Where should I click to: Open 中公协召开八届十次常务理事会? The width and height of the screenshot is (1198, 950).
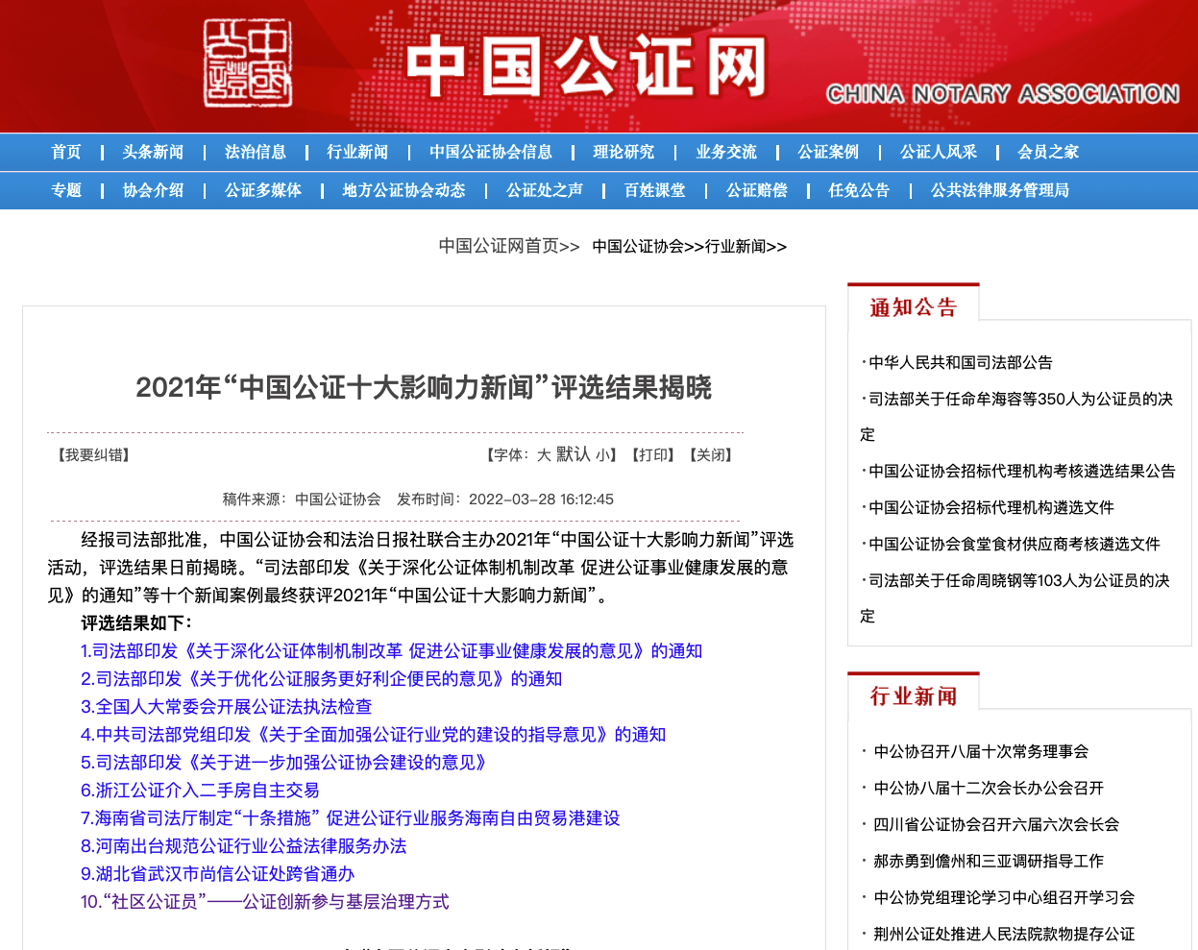[981, 751]
